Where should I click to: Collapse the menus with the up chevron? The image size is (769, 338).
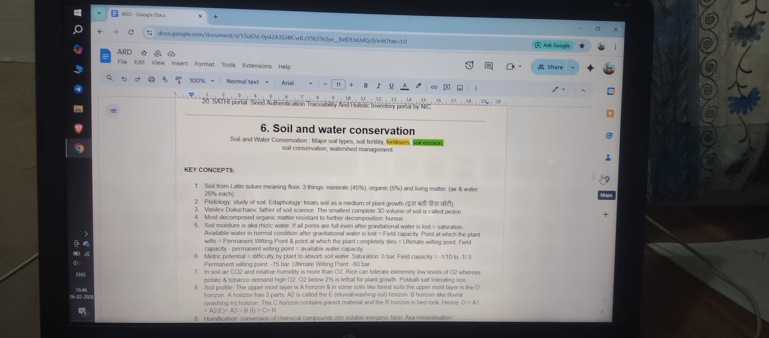click(583, 90)
